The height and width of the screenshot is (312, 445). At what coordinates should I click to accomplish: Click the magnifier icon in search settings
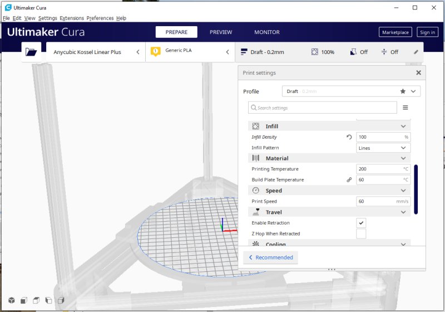pyautogui.click(x=254, y=108)
